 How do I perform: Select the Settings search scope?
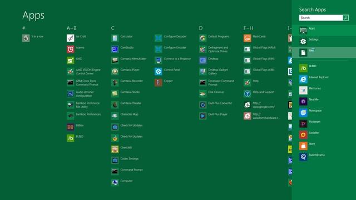pos(324,42)
